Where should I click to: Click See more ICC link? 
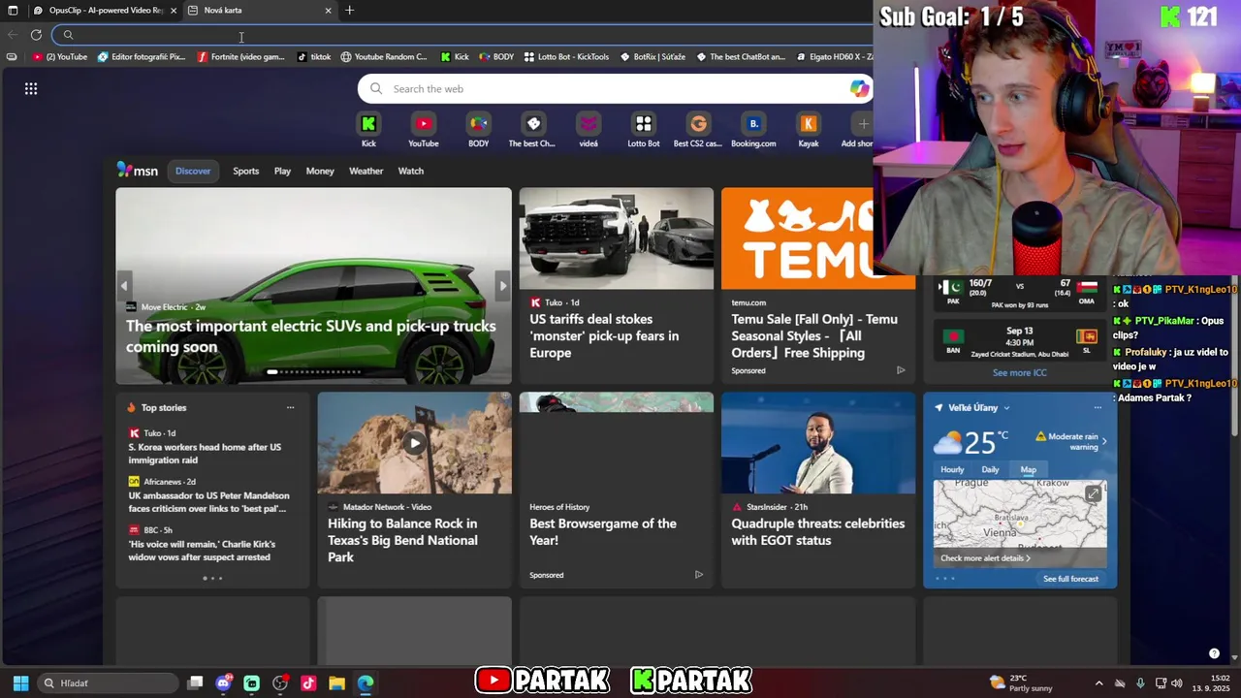(x=1019, y=372)
